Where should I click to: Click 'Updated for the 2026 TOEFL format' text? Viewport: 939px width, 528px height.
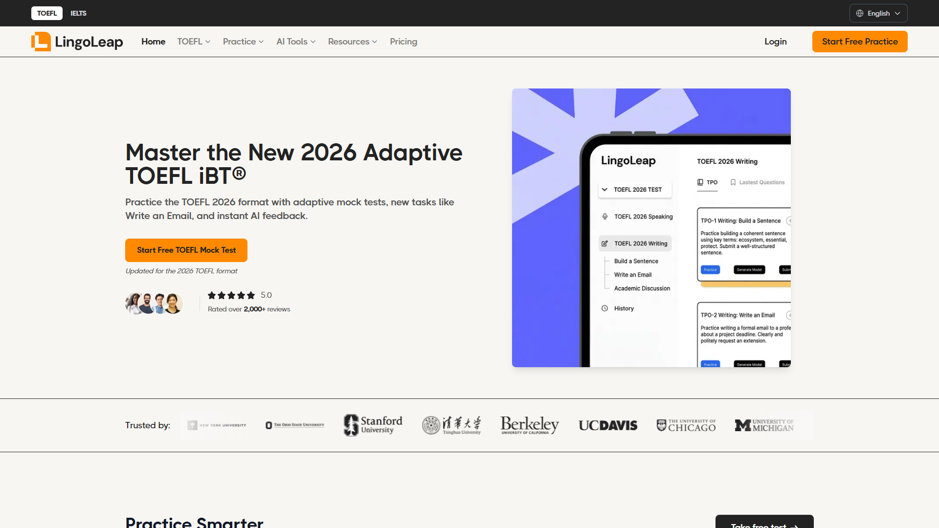click(x=181, y=271)
